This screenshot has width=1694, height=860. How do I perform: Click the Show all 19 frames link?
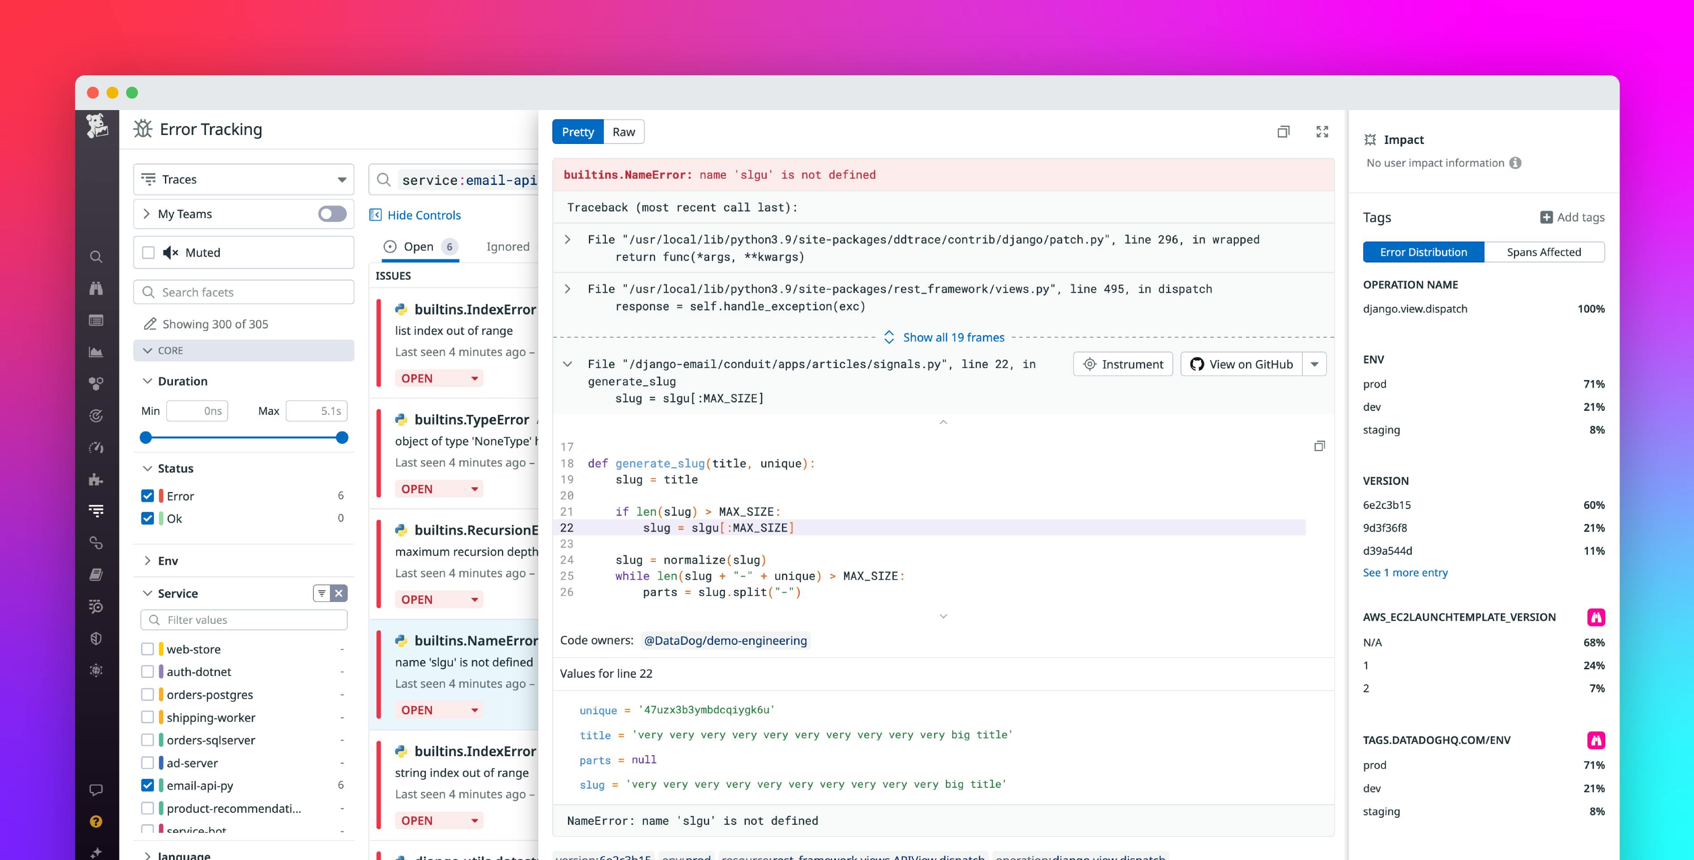tap(953, 337)
